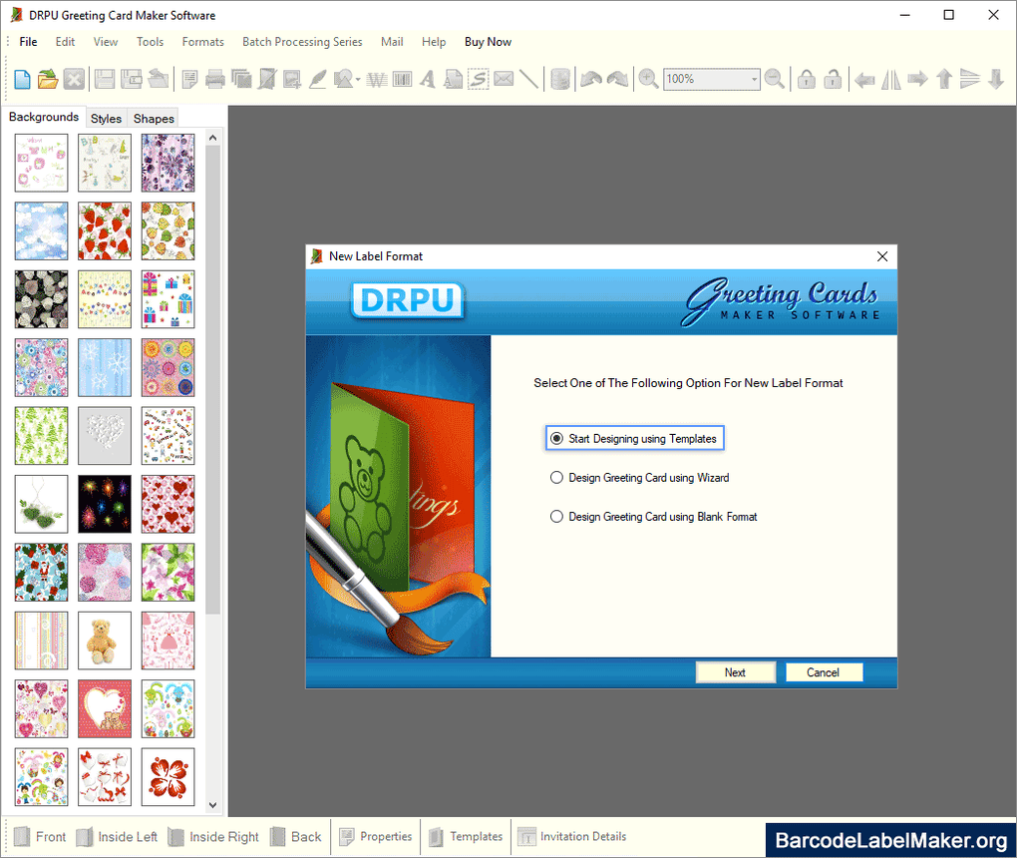Image resolution: width=1017 pixels, height=858 pixels.
Task: Select Start Designing using Templates option
Action: point(635,439)
